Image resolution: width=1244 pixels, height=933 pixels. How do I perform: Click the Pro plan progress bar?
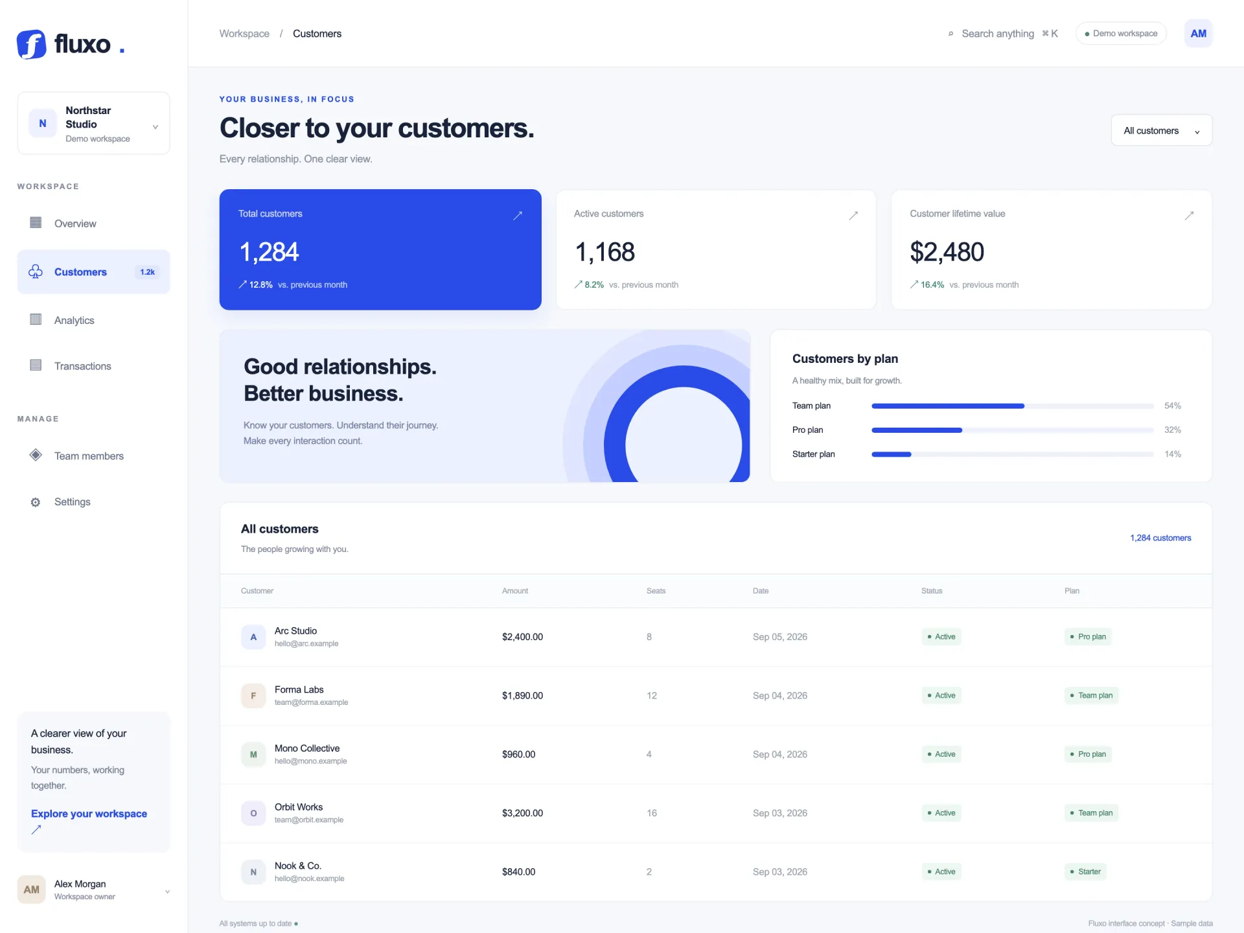pos(1012,430)
